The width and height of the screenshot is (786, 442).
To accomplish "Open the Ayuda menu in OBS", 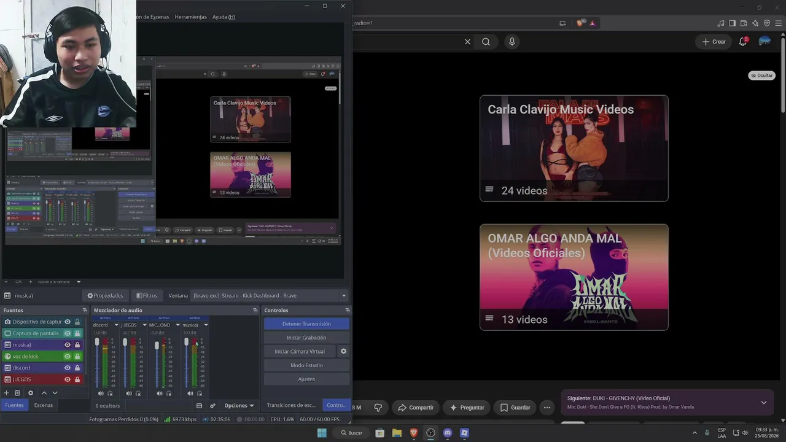I will (224, 17).
